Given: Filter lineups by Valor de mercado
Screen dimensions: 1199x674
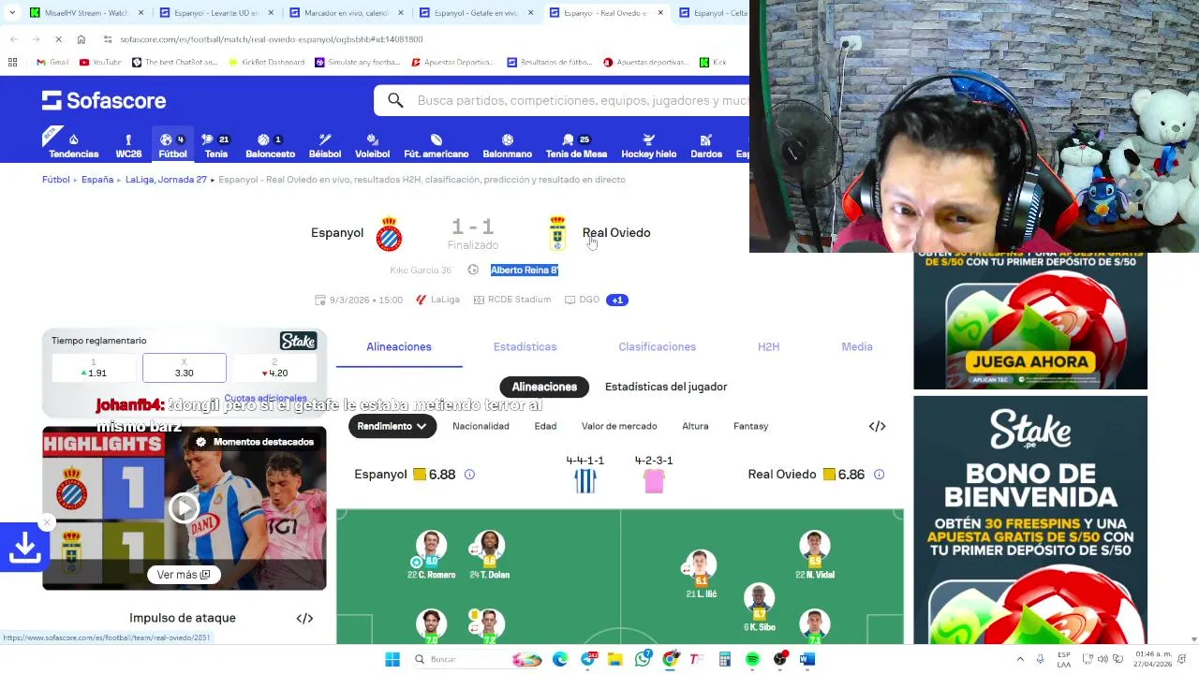Looking at the screenshot, I should (619, 426).
